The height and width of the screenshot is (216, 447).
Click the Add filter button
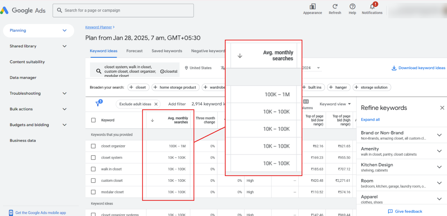tap(177, 104)
